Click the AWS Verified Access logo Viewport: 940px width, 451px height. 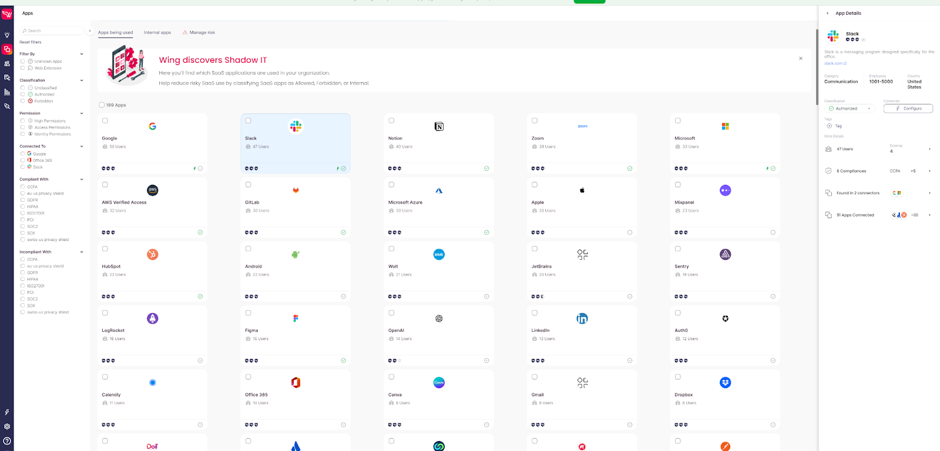pos(152,190)
